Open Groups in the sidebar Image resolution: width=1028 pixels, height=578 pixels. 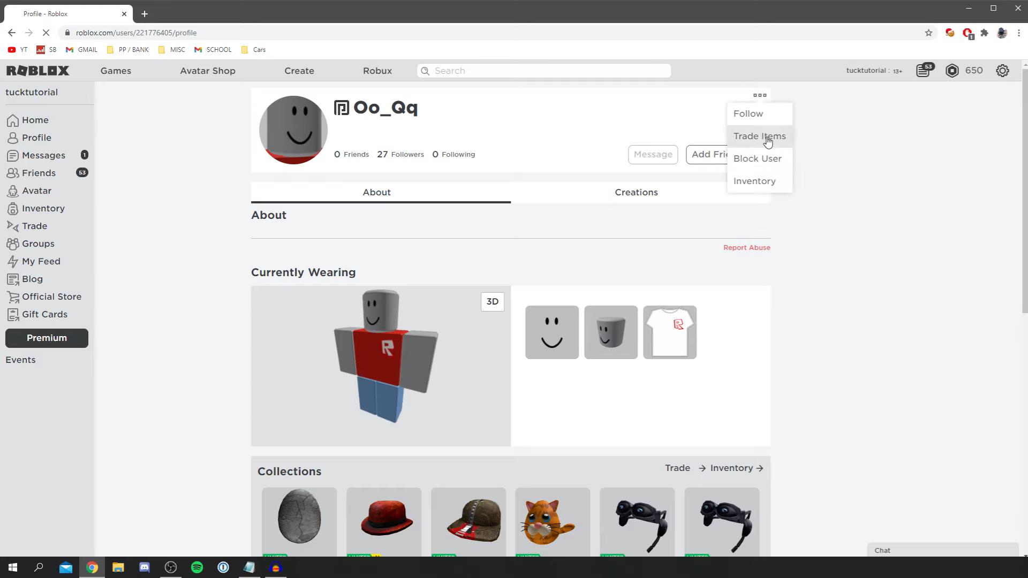coord(31,244)
